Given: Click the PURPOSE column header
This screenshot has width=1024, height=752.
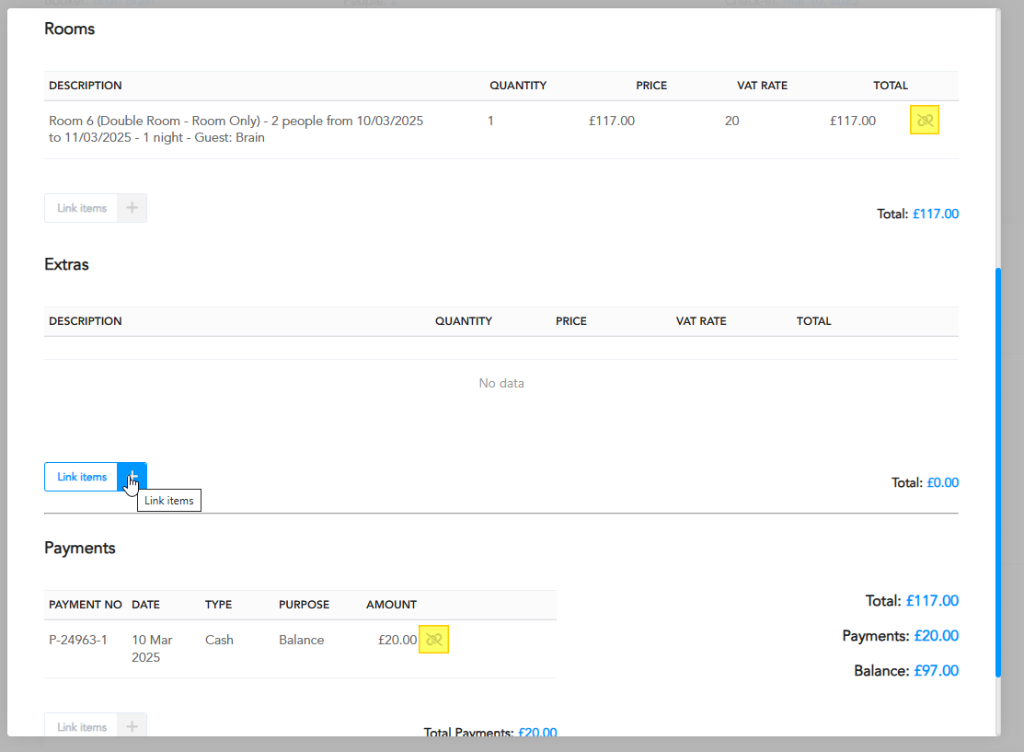Looking at the screenshot, I should tap(304, 605).
